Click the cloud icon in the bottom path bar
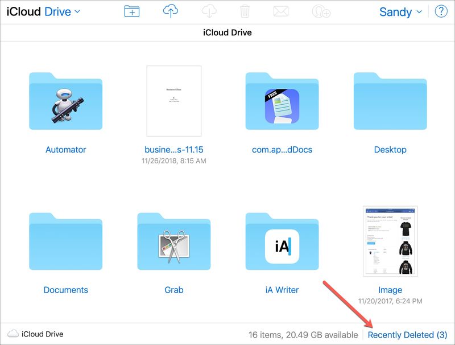This screenshot has width=455, height=345. (13, 334)
